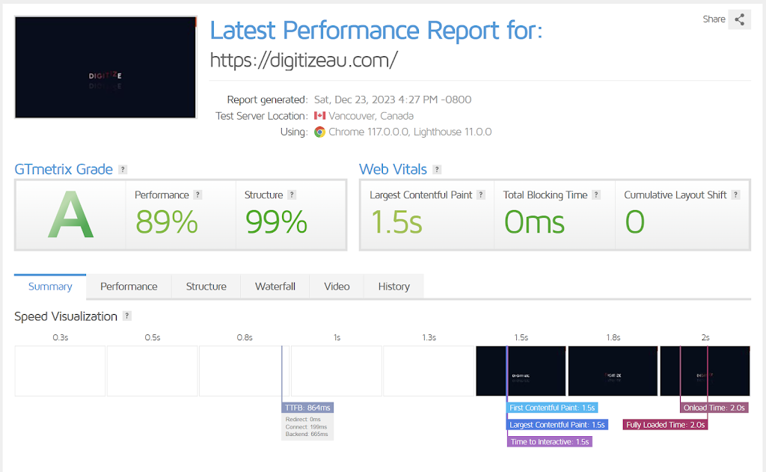The image size is (766, 472).
Task: Open the Video tab
Action: click(x=337, y=286)
